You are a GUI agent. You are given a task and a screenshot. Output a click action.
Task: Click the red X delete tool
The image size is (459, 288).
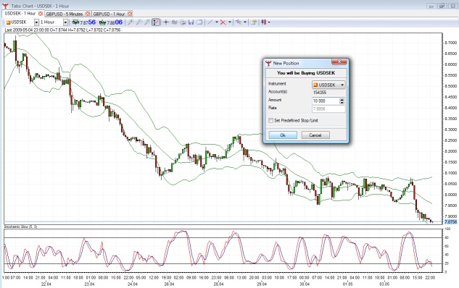click(x=223, y=22)
